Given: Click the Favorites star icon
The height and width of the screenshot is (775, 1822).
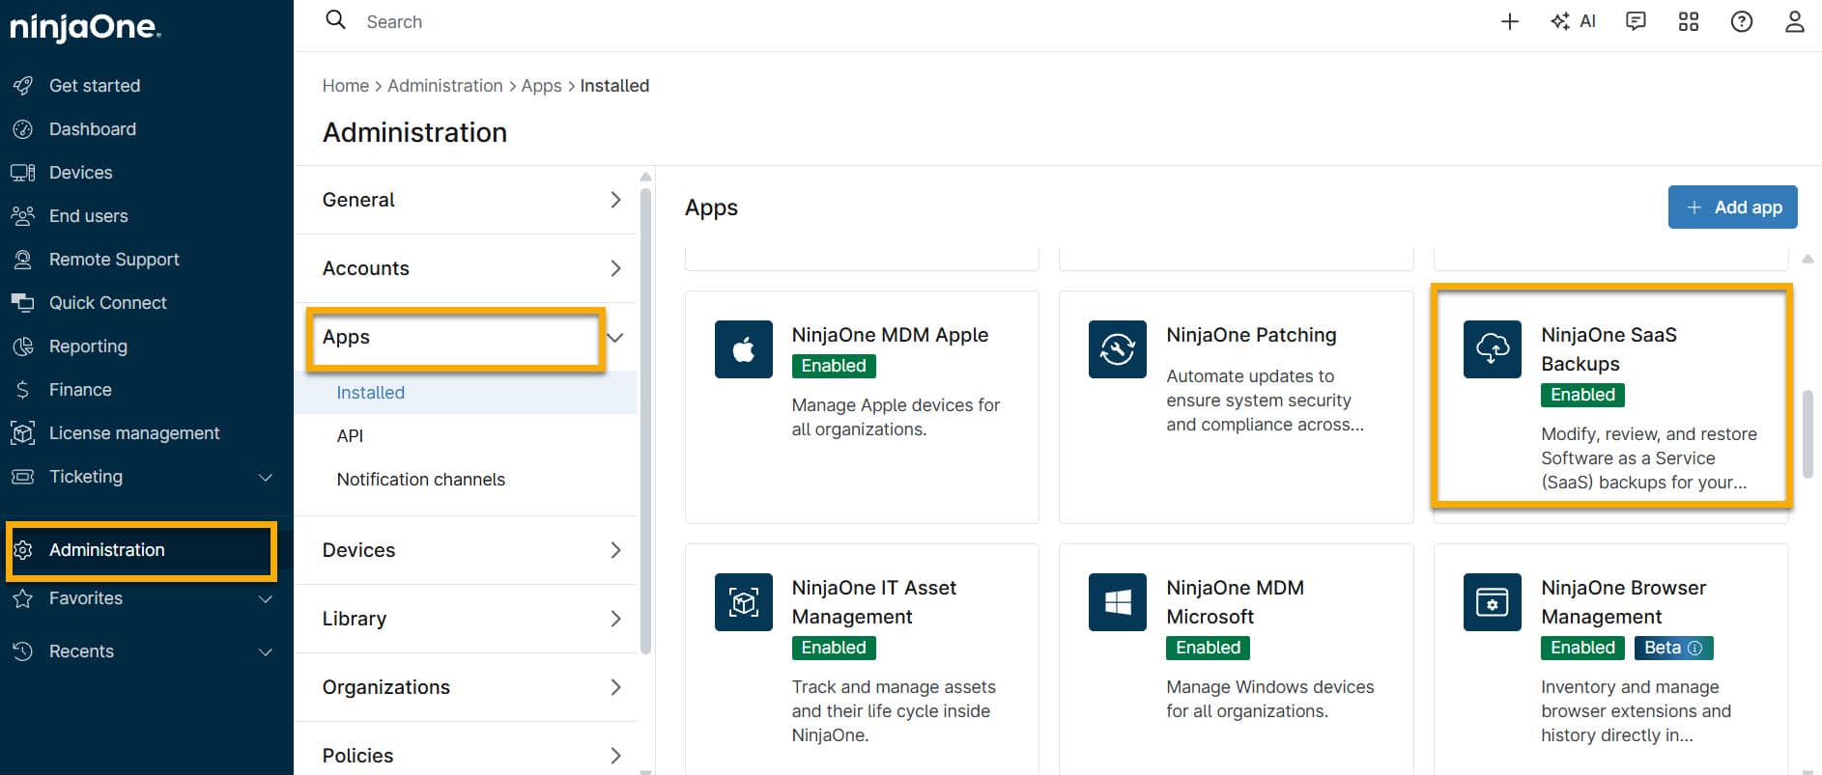Looking at the screenshot, I should coord(23,598).
